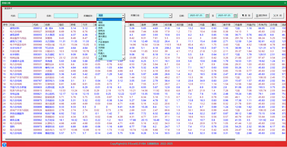Click the end date field after 至
The width and height of the screenshot is (287, 147).
225,15
